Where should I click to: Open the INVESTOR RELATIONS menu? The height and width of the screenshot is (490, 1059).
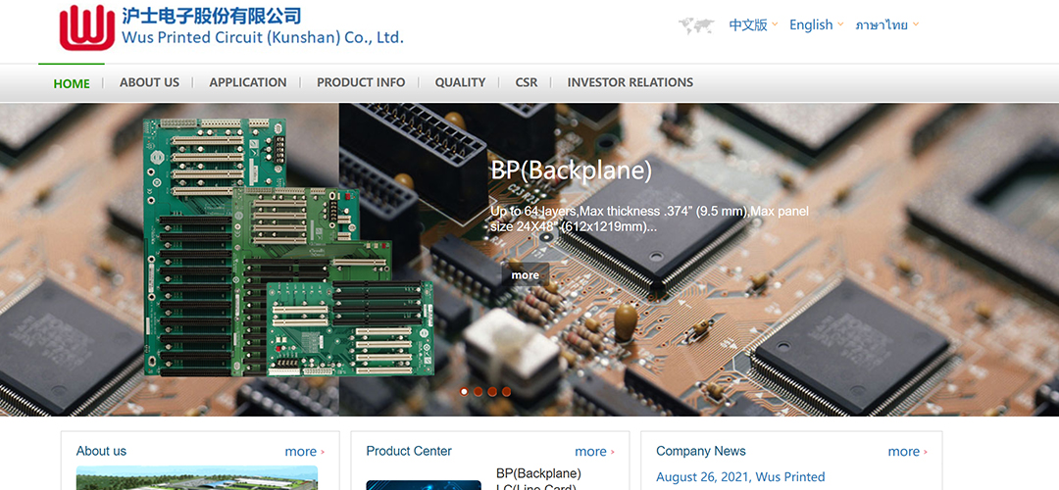[630, 82]
